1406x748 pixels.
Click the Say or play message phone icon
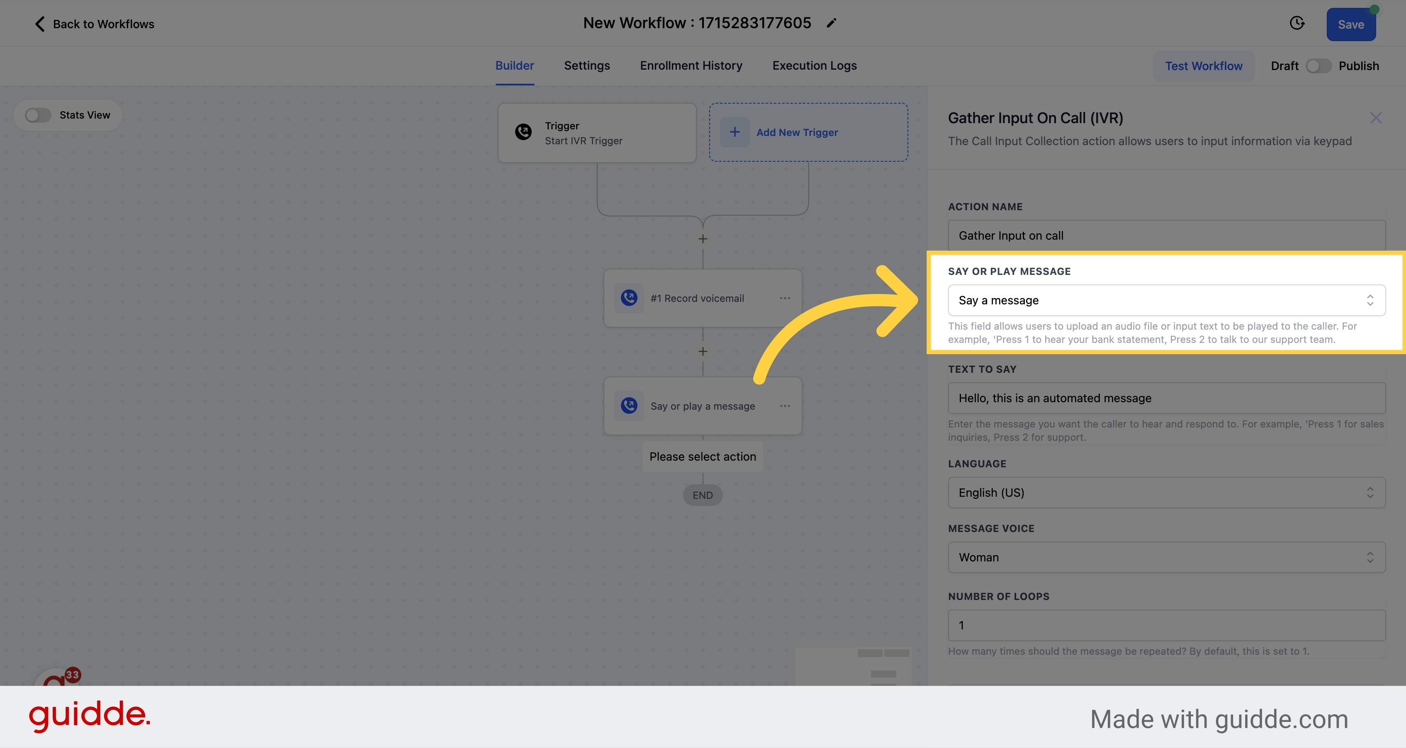(629, 406)
